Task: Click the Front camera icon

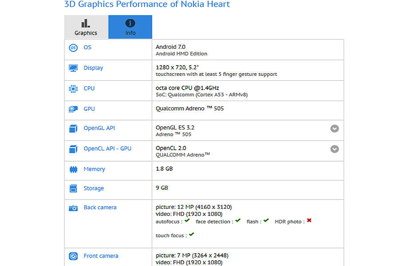Action: pos(73,256)
